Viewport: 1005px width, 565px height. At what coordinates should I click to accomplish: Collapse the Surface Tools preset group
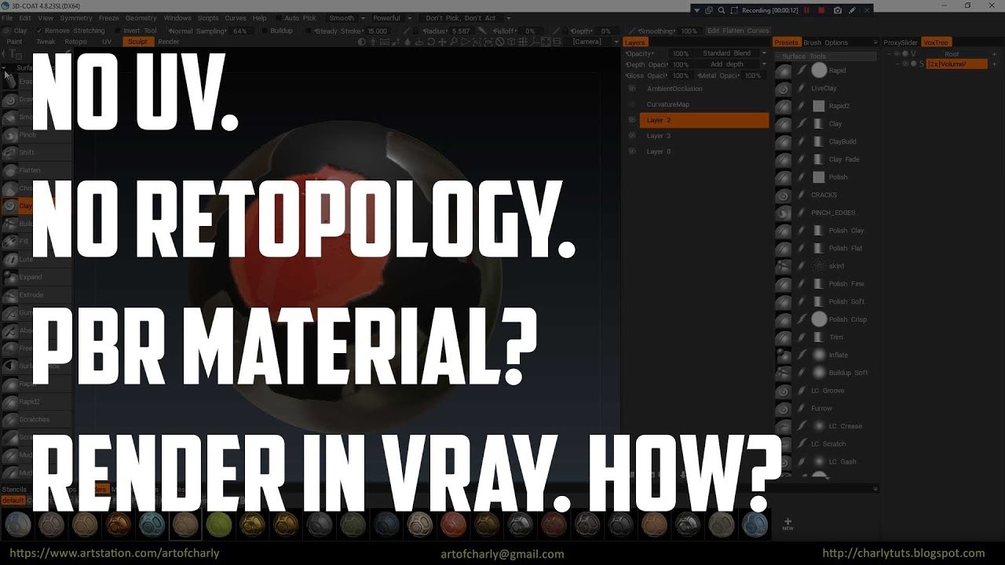click(779, 56)
